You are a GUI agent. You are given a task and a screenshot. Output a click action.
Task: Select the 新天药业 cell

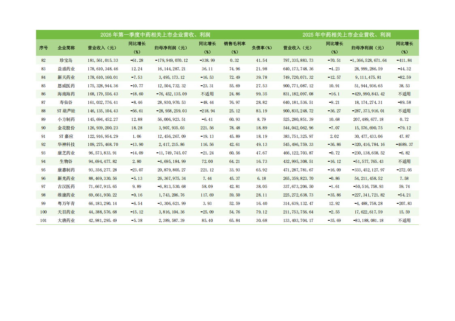pyautogui.click(x=66, y=77)
